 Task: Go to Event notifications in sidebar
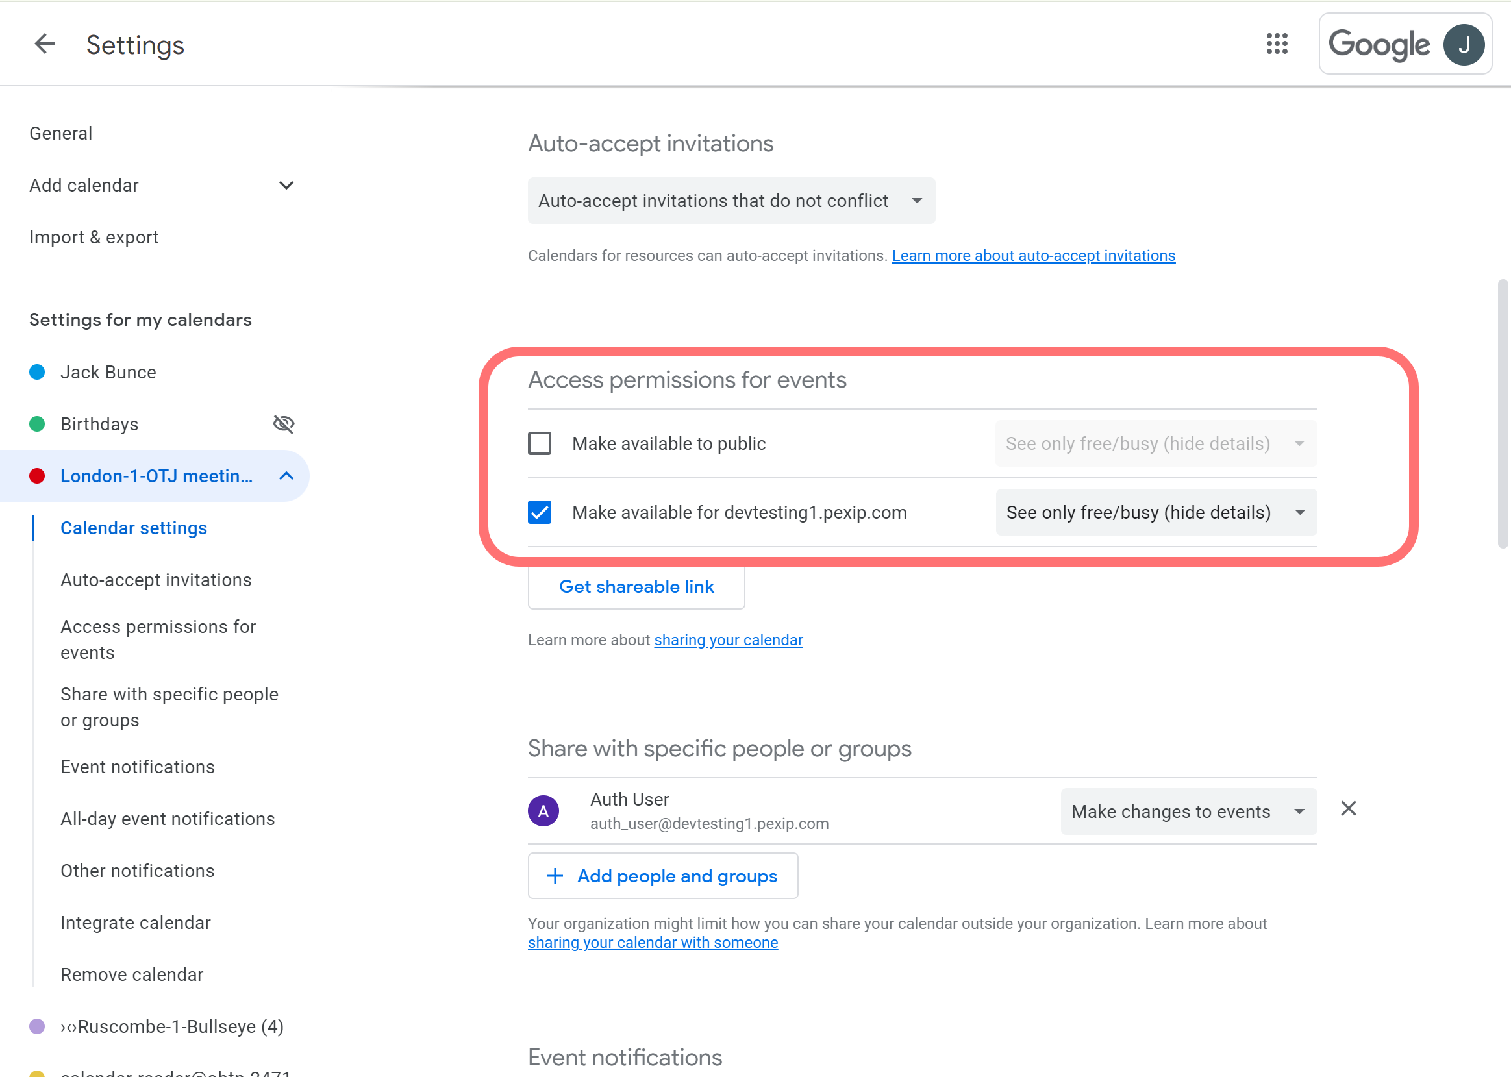[137, 767]
